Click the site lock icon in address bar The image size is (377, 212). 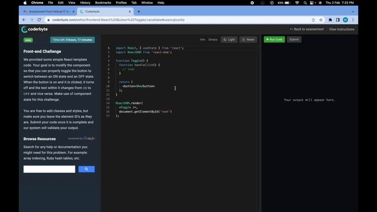pos(48,20)
